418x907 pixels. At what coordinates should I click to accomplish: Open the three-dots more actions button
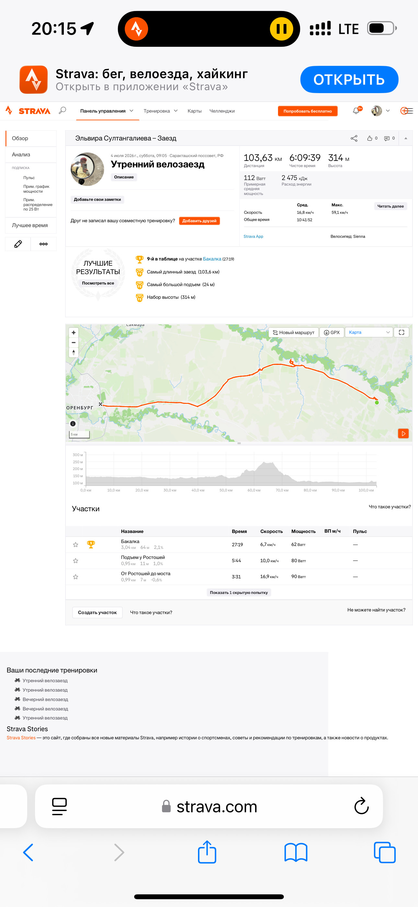(x=43, y=244)
